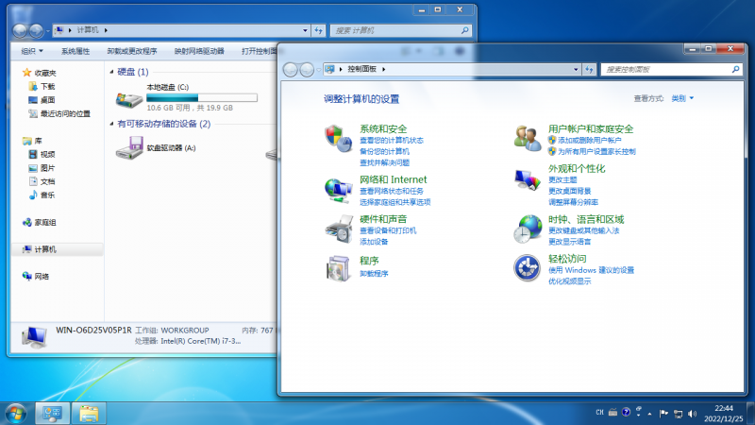Screen dimensions: 755x425
Task: Select 计算机 in the navigation sidebar
Action: (x=40, y=249)
